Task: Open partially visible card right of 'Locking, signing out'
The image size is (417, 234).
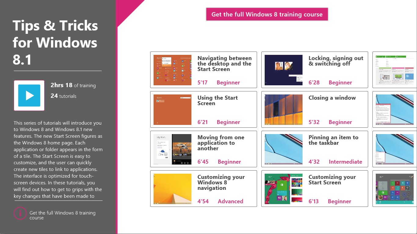Action: pos(395,70)
